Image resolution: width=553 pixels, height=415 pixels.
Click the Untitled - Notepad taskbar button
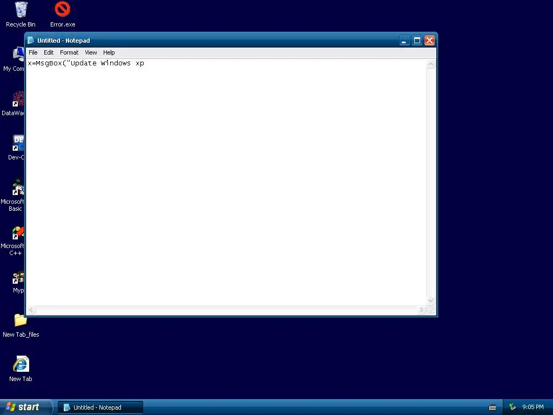click(x=100, y=407)
